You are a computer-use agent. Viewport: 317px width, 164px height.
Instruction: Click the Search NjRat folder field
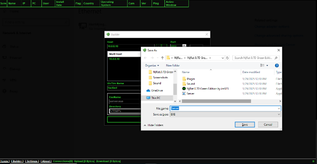tap(256, 58)
